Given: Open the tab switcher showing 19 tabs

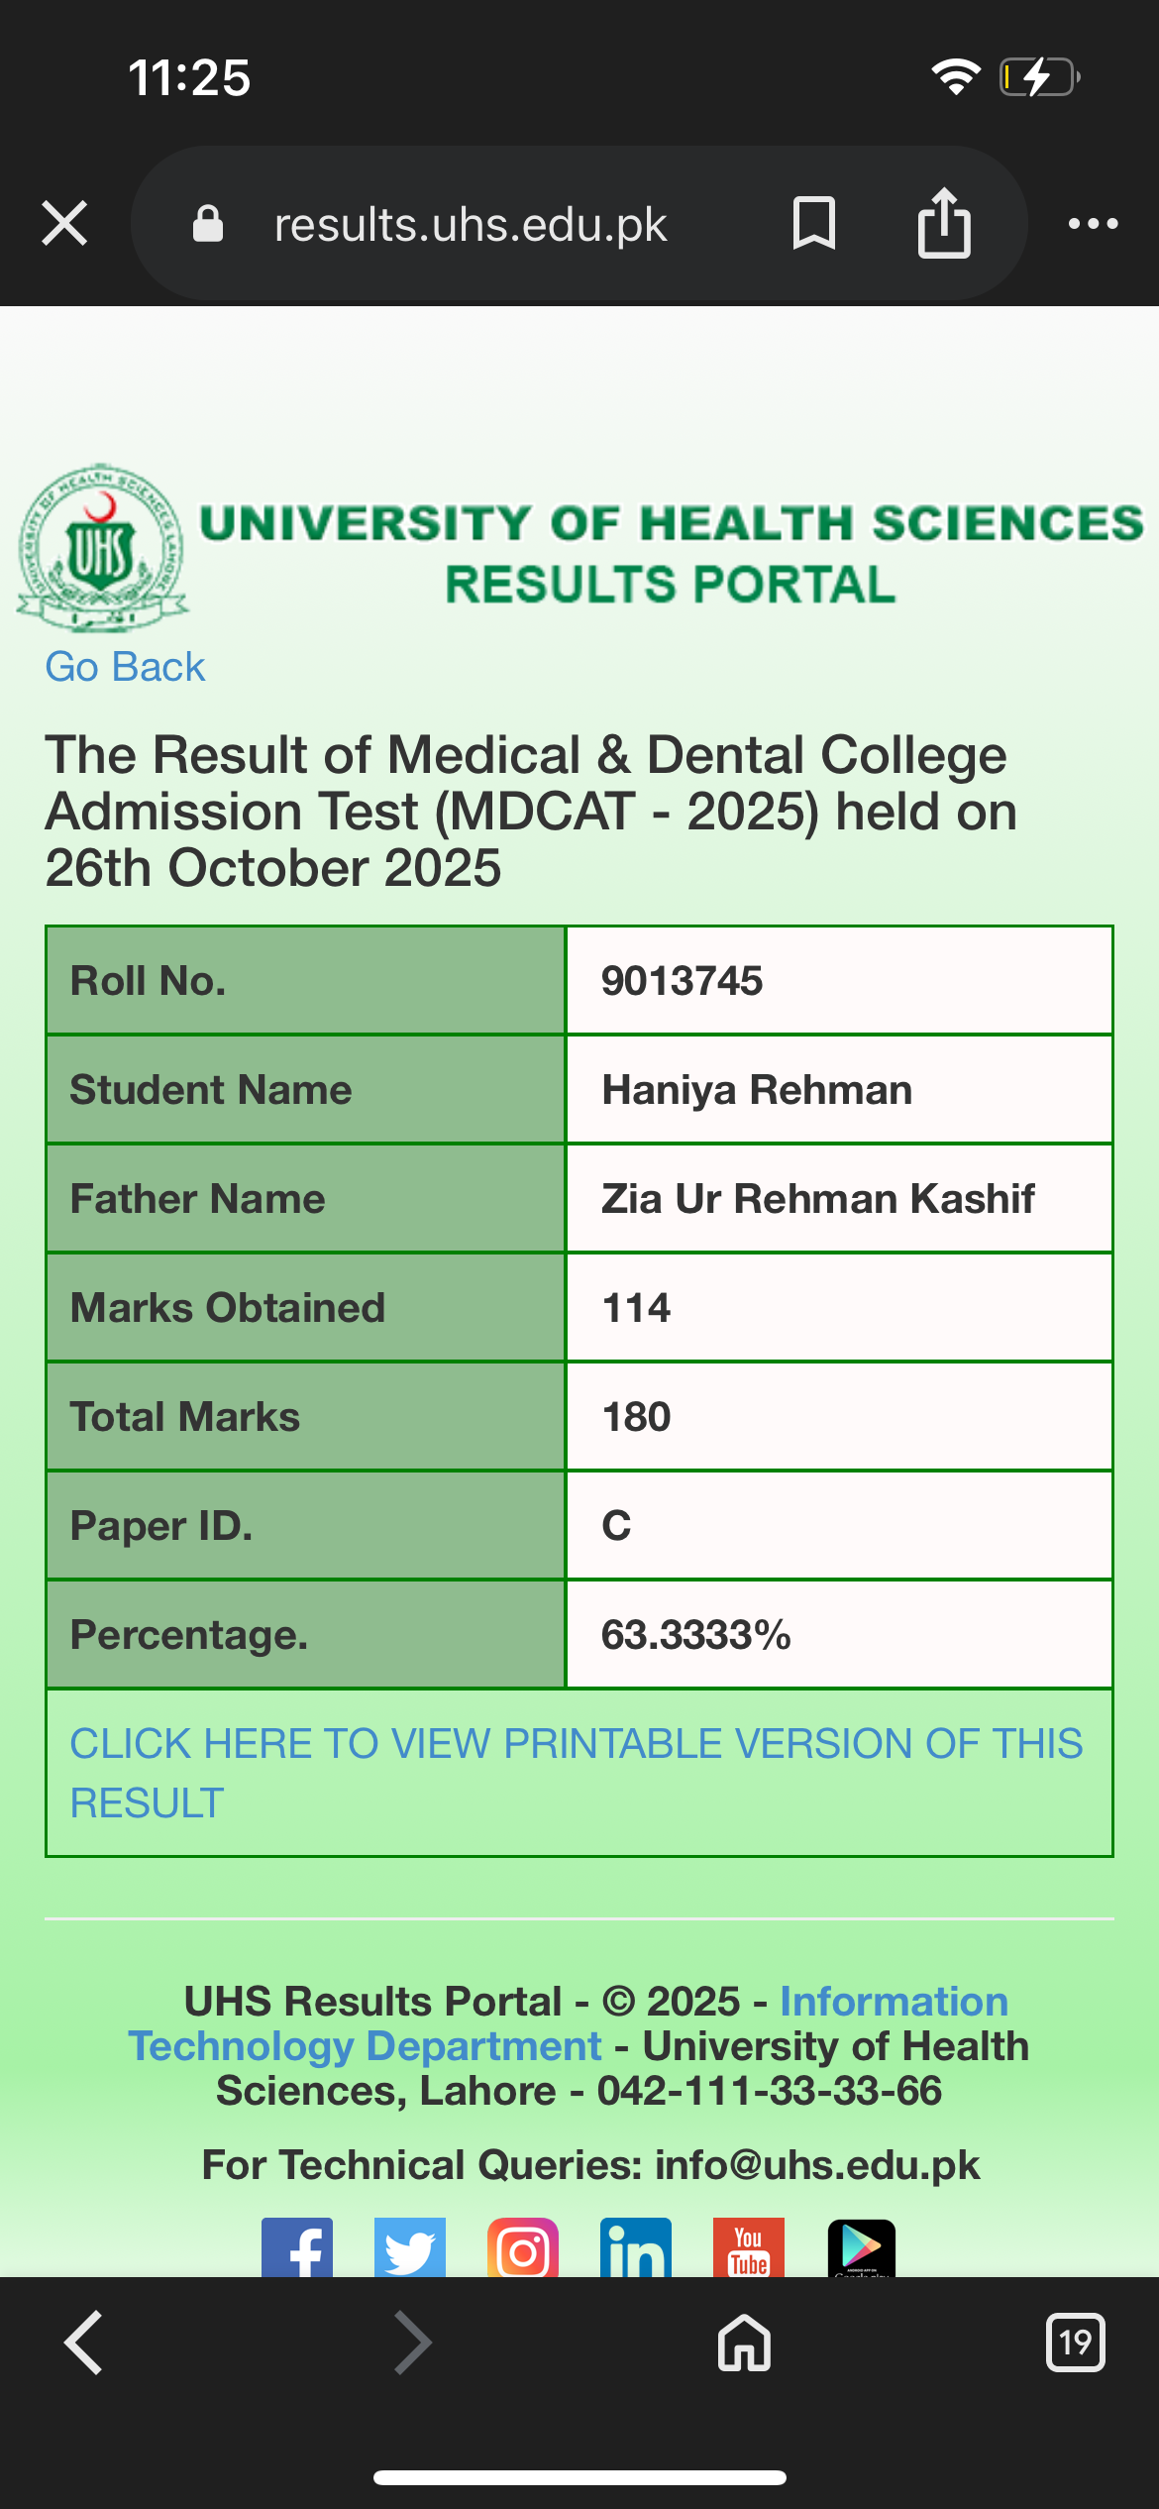Looking at the screenshot, I should [x=1075, y=2343].
